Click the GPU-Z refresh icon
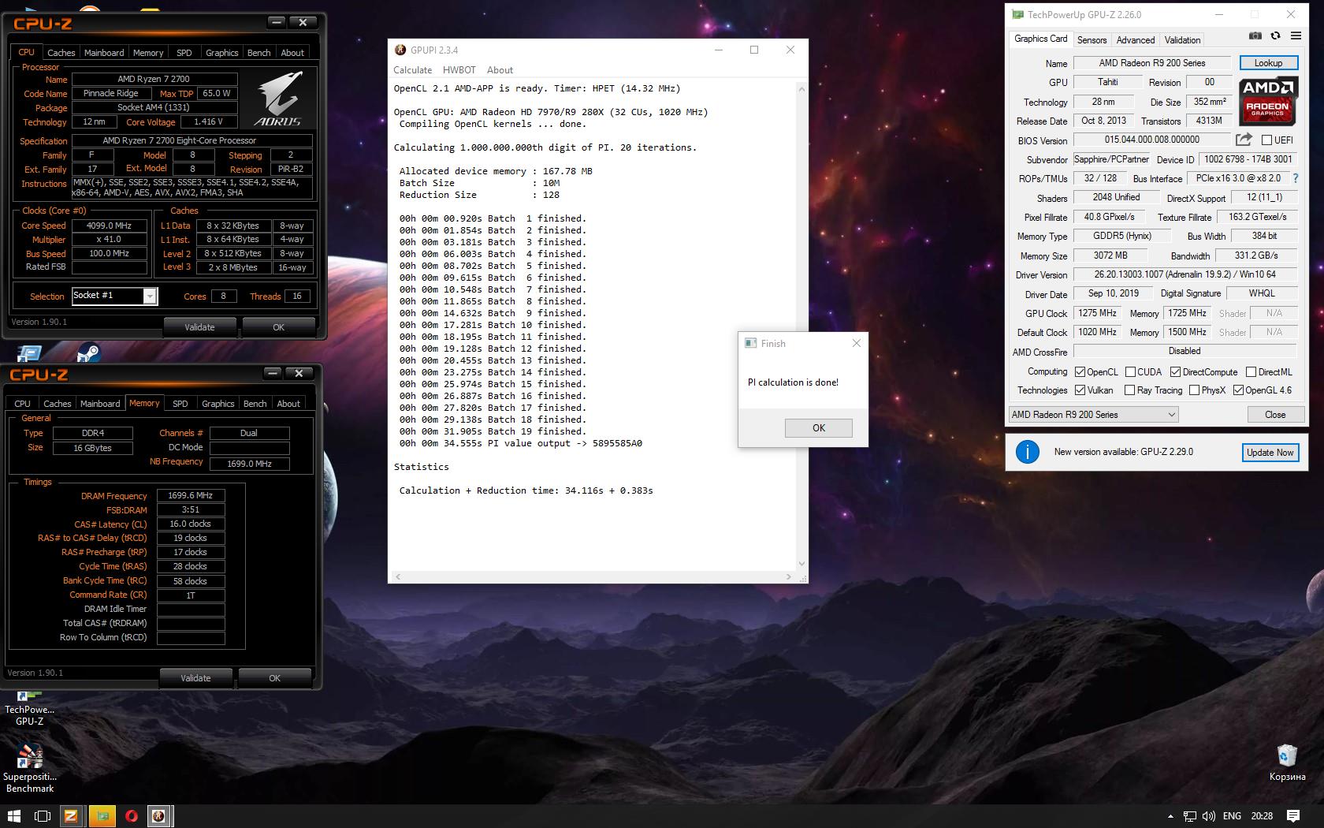The height and width of the screenshot is (828, 1324). coord(1275,36)
